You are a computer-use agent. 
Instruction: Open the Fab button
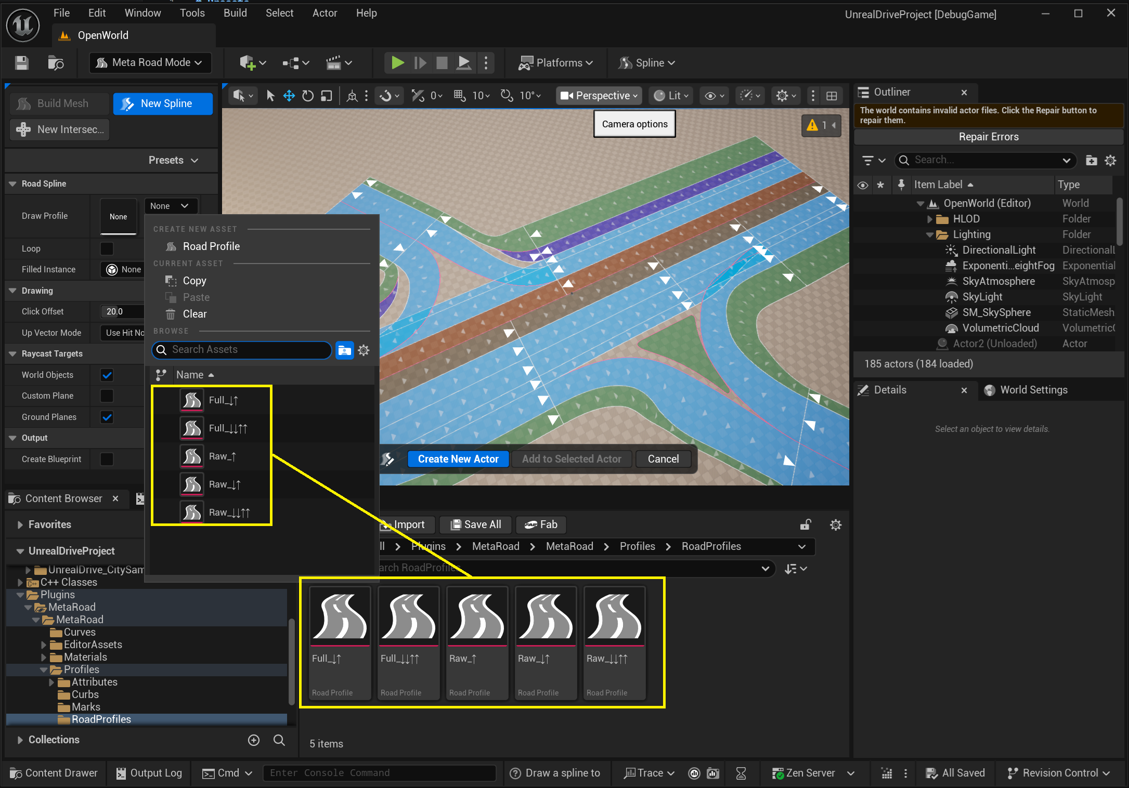click(x=541, y=525)
